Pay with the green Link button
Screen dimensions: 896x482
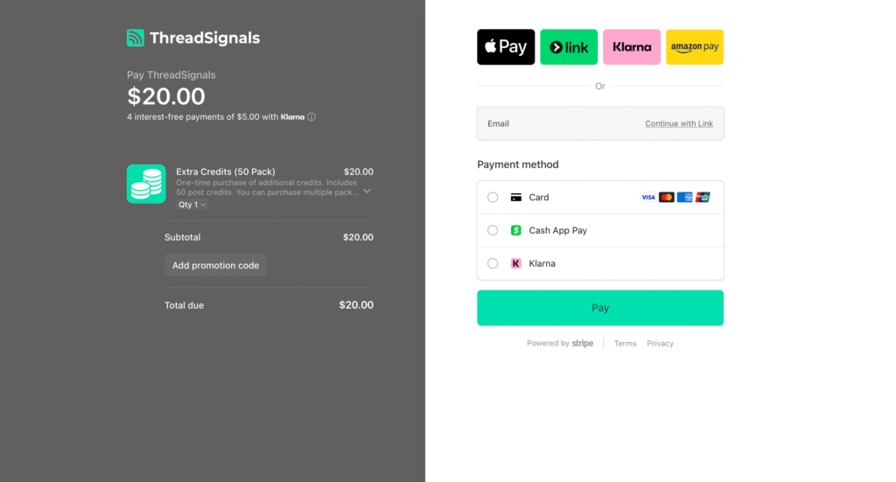(569, 47)
